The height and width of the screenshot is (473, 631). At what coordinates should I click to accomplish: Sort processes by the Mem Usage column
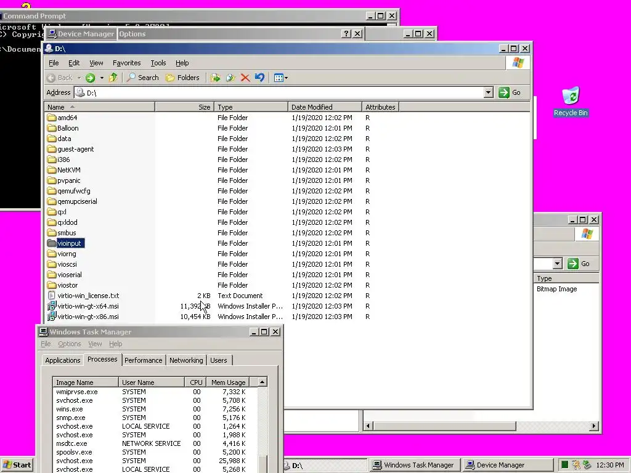(228, 382)
